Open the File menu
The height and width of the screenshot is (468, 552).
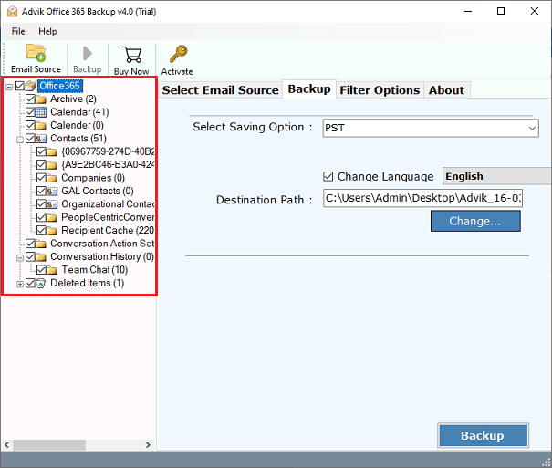[x=18, y=31]
